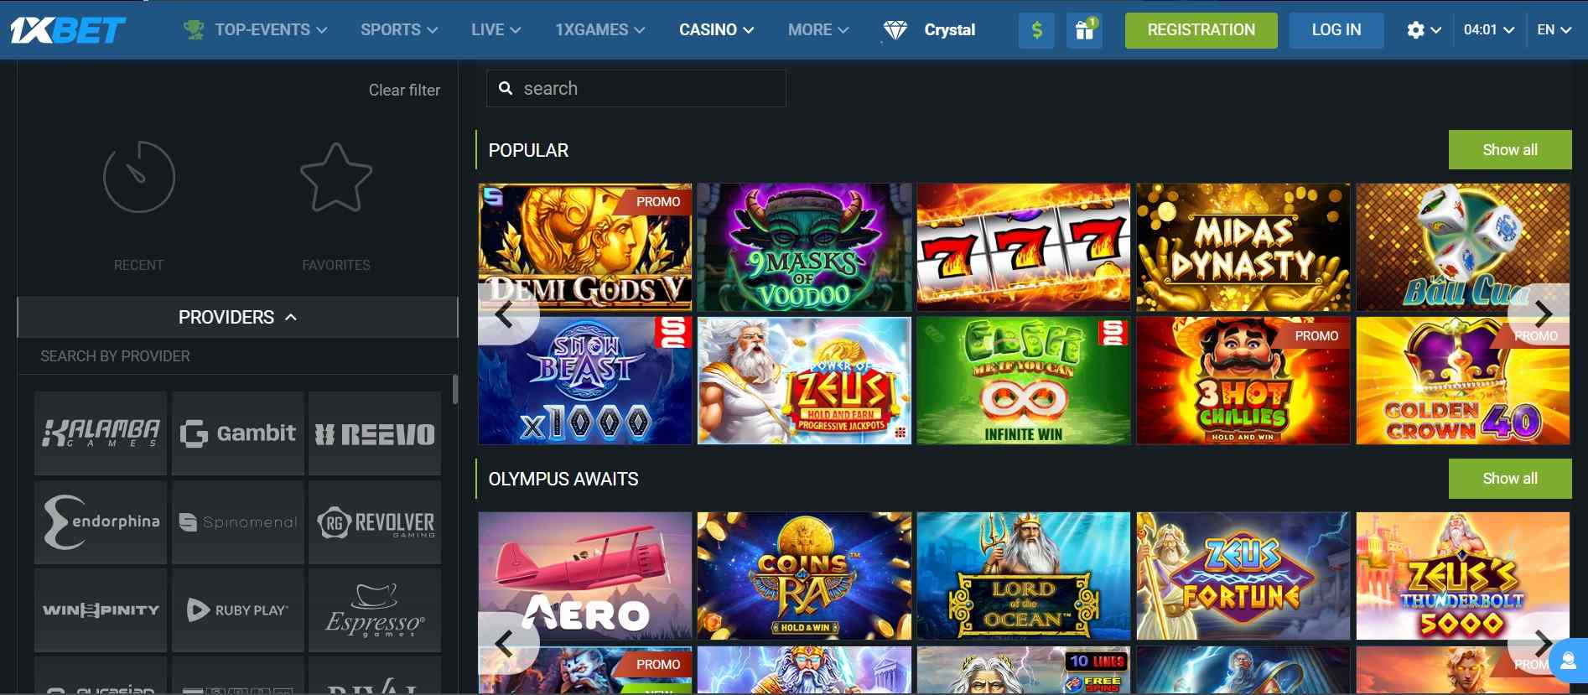The height and width of the screenshot is (695, 1588).
Task: Collapse the Providers section
Action: [x=237, y=318]
